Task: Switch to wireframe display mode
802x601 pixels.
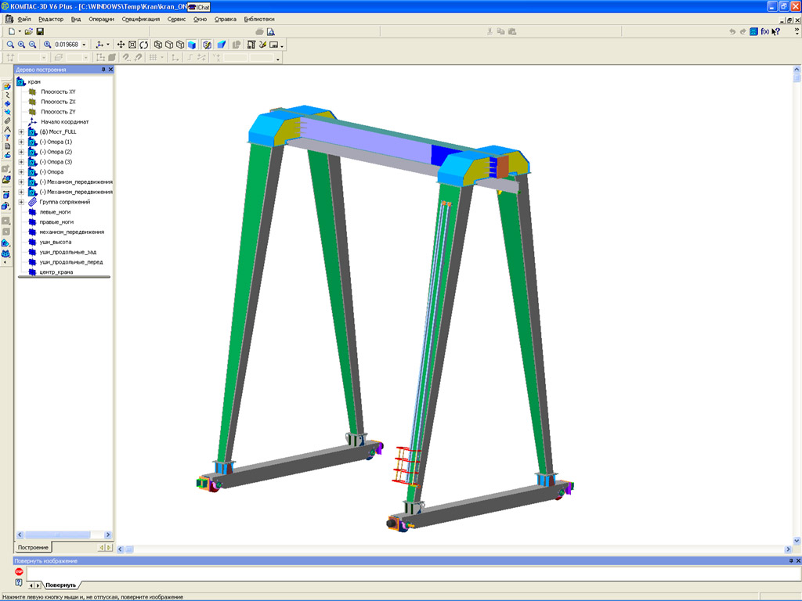Action: coord(158,45)
